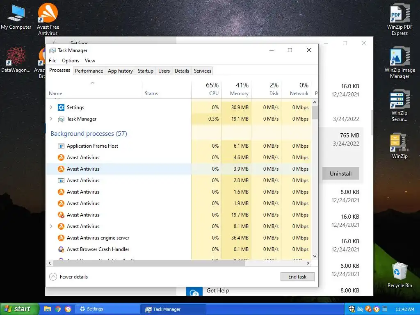Click the Avast Antivirus tray icon

tap(368, 309)
